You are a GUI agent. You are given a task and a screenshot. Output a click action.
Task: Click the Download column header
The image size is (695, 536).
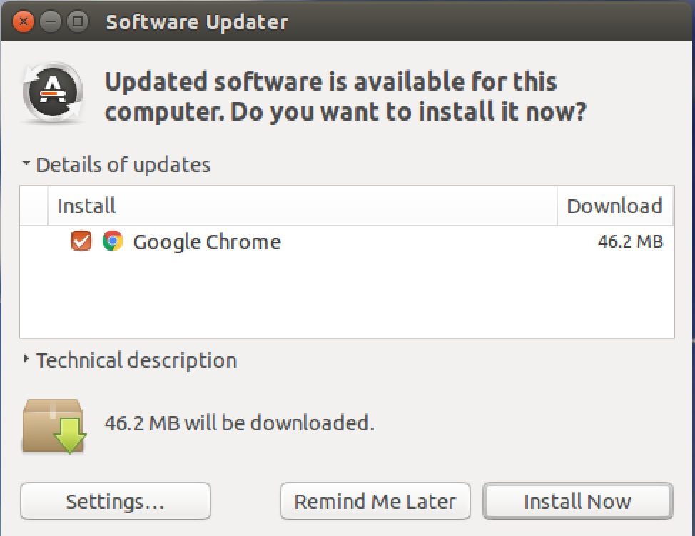coord(614,206)
